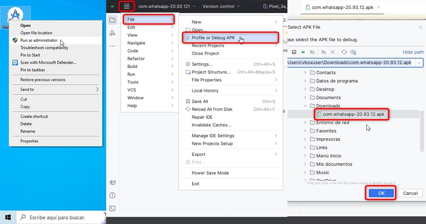This screenshot has width=426, height=224.
Task: Click the Desktop shortcut icon in dialog toolbar
Action: pyautogui.click(x=294, y=52)
